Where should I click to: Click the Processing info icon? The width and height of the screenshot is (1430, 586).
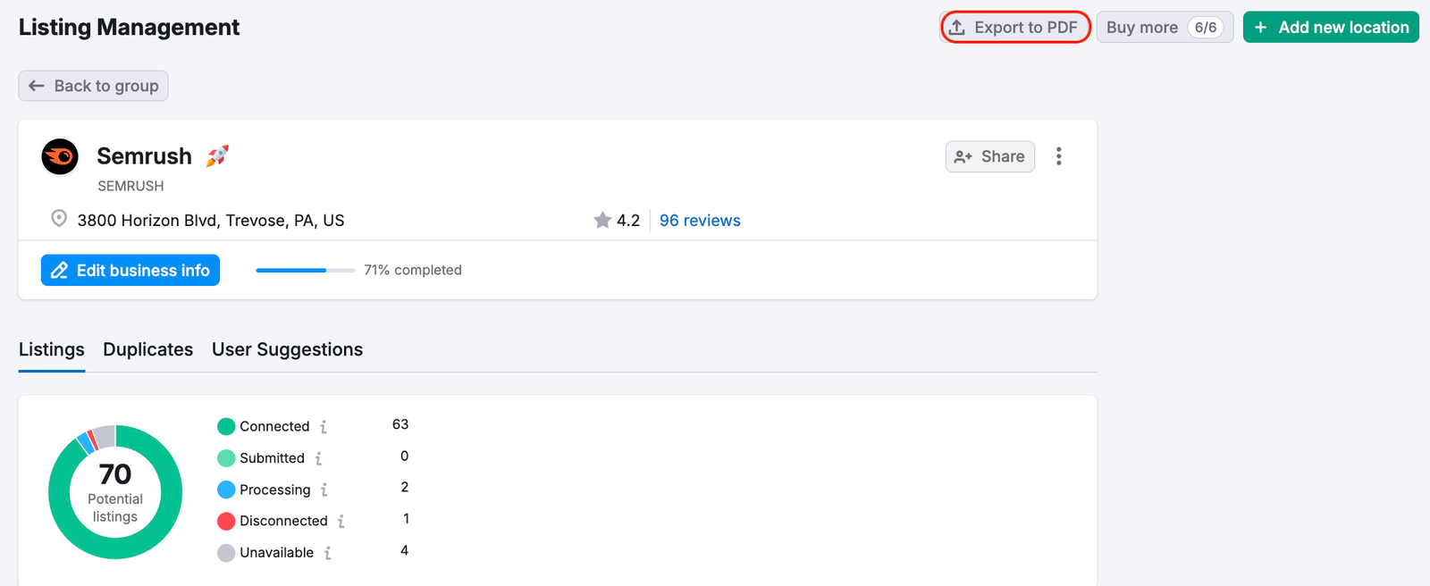coord(324,490)
